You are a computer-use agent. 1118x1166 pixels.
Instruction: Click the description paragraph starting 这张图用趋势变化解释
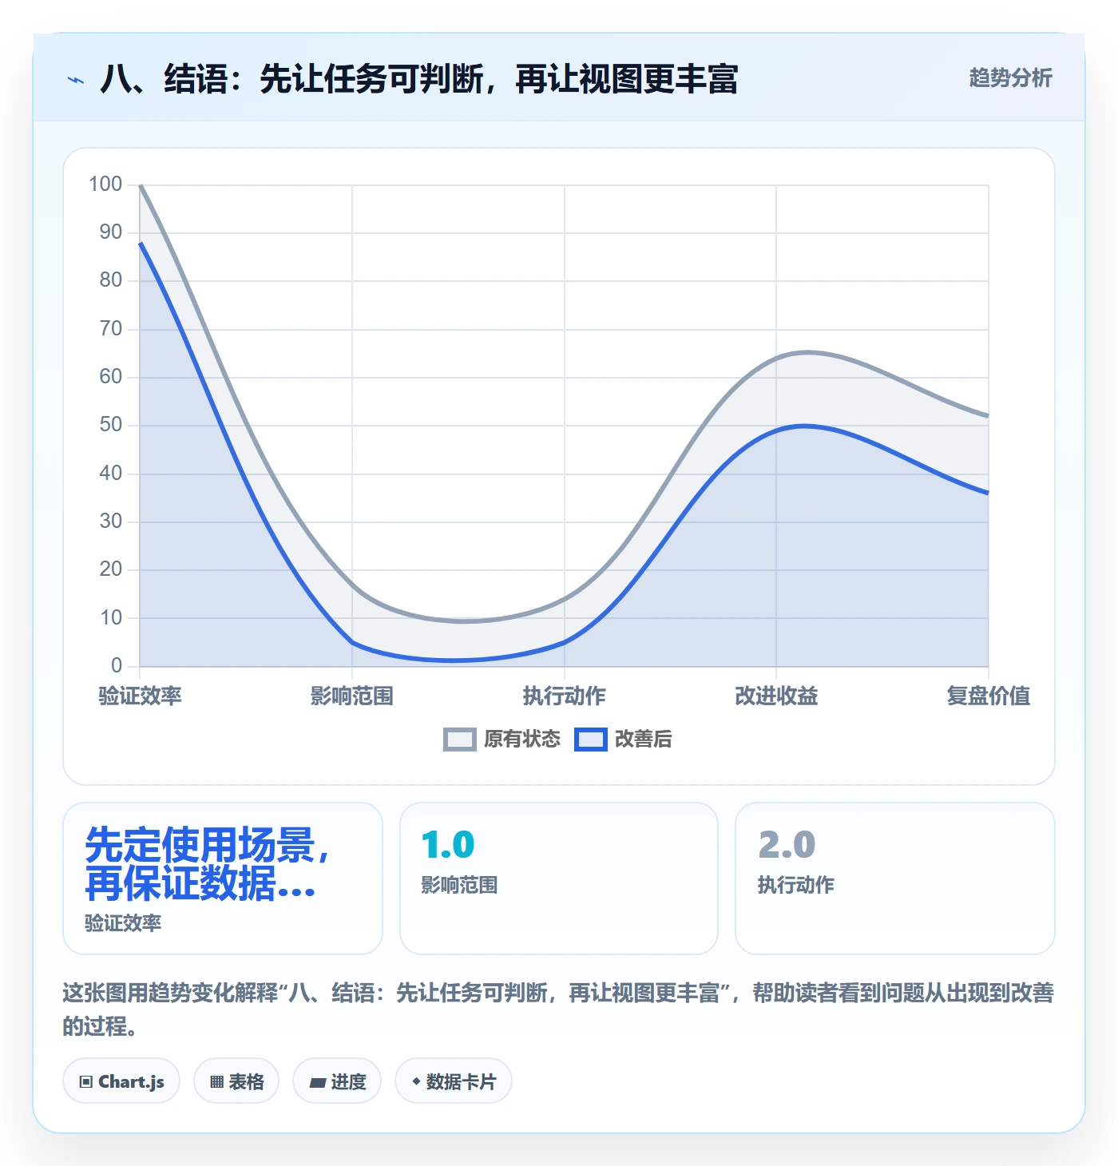(558, 1009)
